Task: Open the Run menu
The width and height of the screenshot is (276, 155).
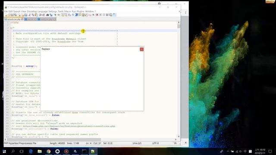Action: [74, 12]
